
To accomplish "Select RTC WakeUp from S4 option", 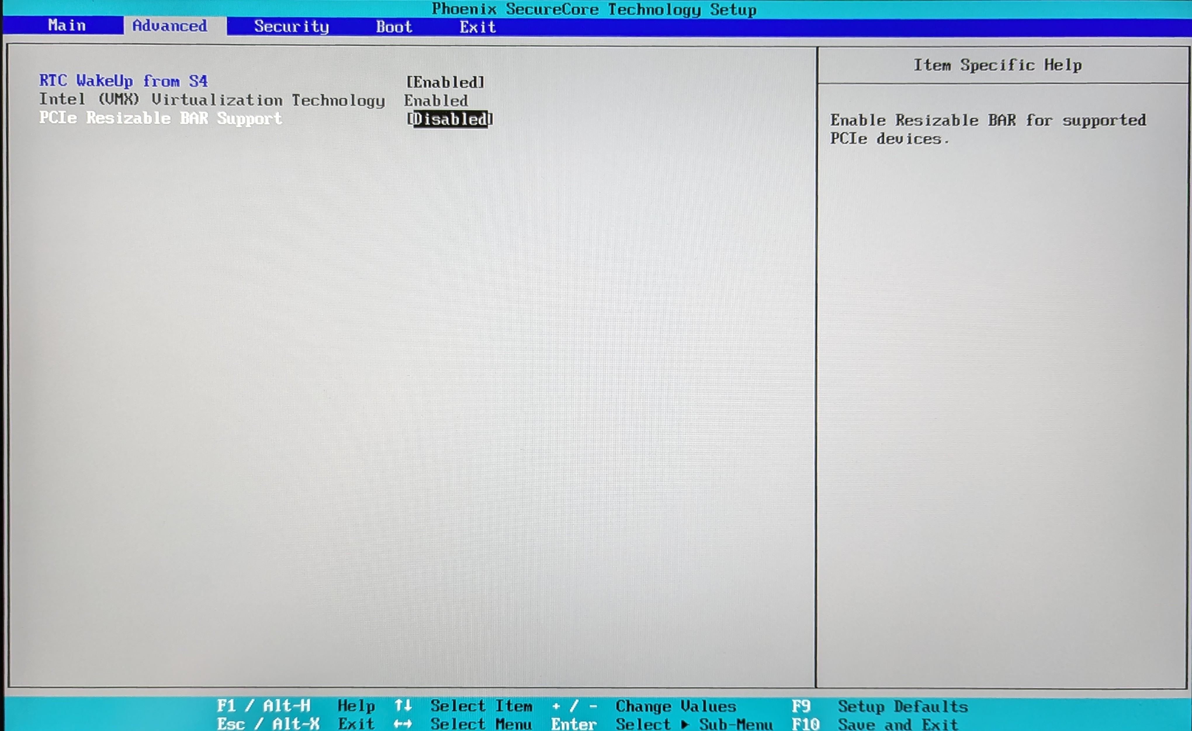I will pyautogui.click(x=123, y=81).
